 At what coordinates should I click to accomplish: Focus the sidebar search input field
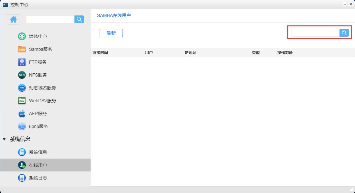click(x=50, y=19)
